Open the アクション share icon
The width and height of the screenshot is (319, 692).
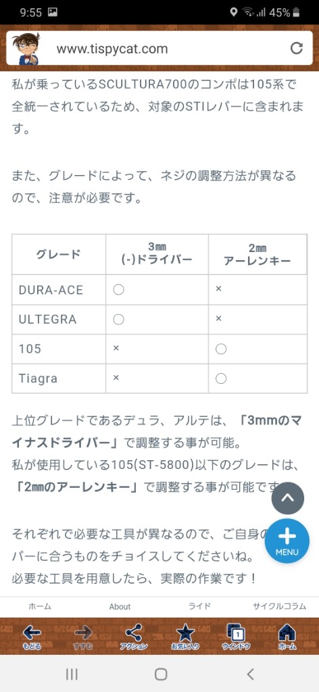click(x=134, y=636)
